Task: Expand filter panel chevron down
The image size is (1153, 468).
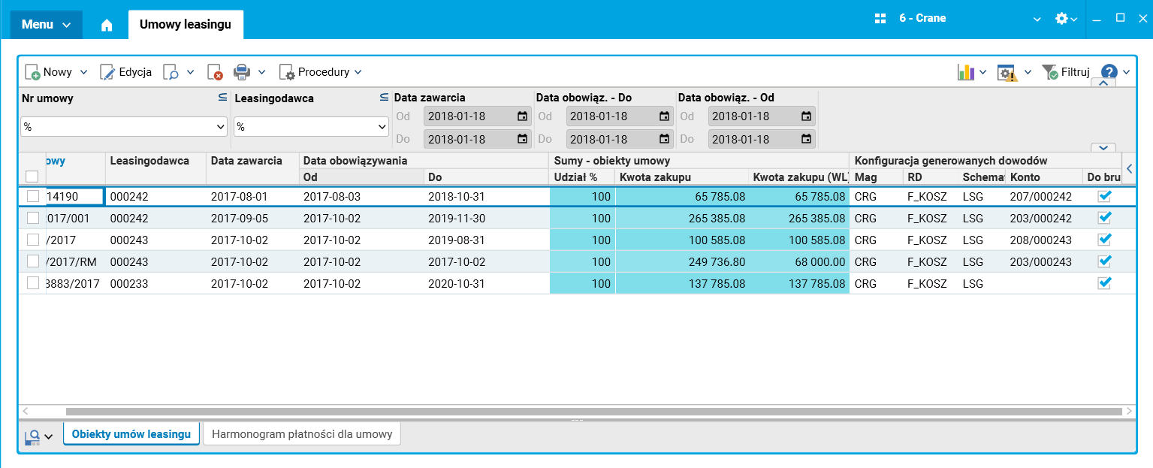Action: pos(1103,148)
